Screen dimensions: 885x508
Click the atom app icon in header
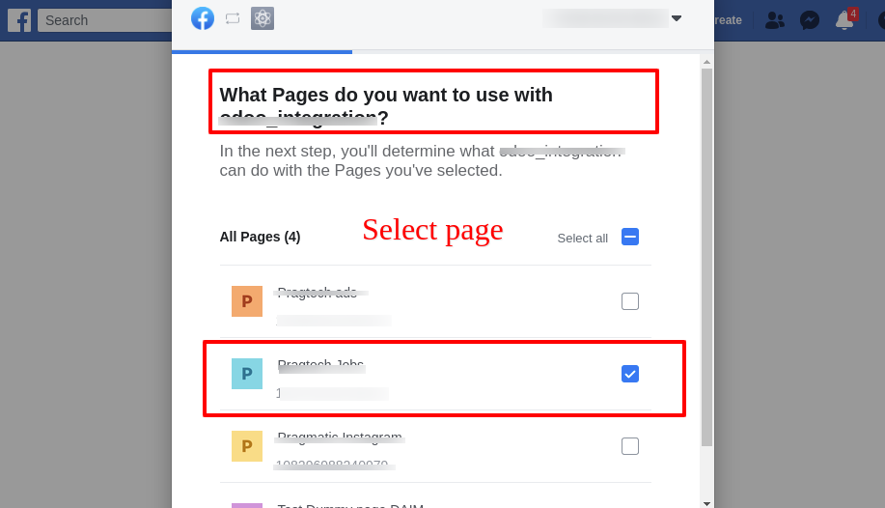click(x=263, y=18)
